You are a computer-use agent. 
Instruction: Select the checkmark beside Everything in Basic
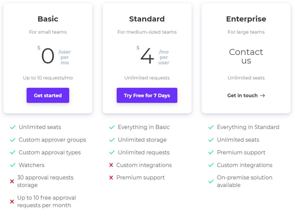click(112, 127)
